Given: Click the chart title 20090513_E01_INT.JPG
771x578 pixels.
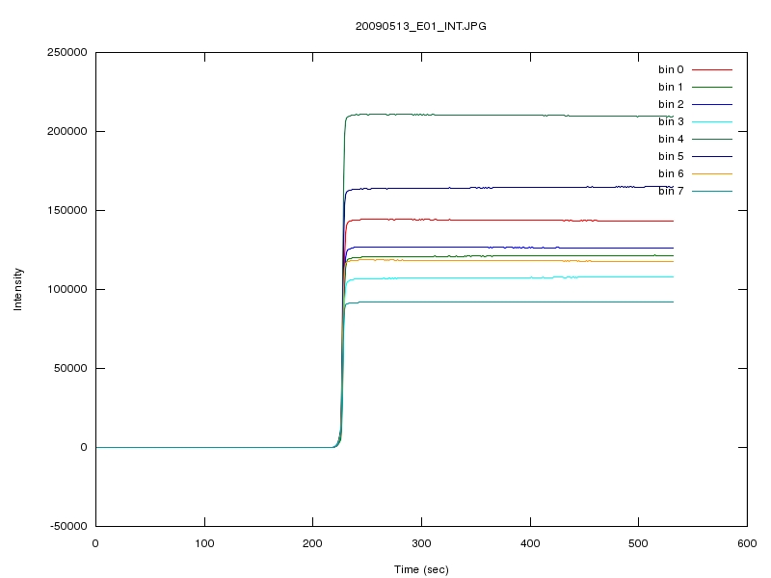Looking at the screenshot, I should (421, 27).
